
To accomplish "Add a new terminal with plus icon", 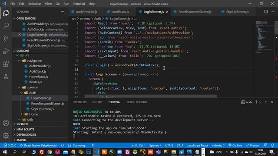I will [x=256, y=102].
